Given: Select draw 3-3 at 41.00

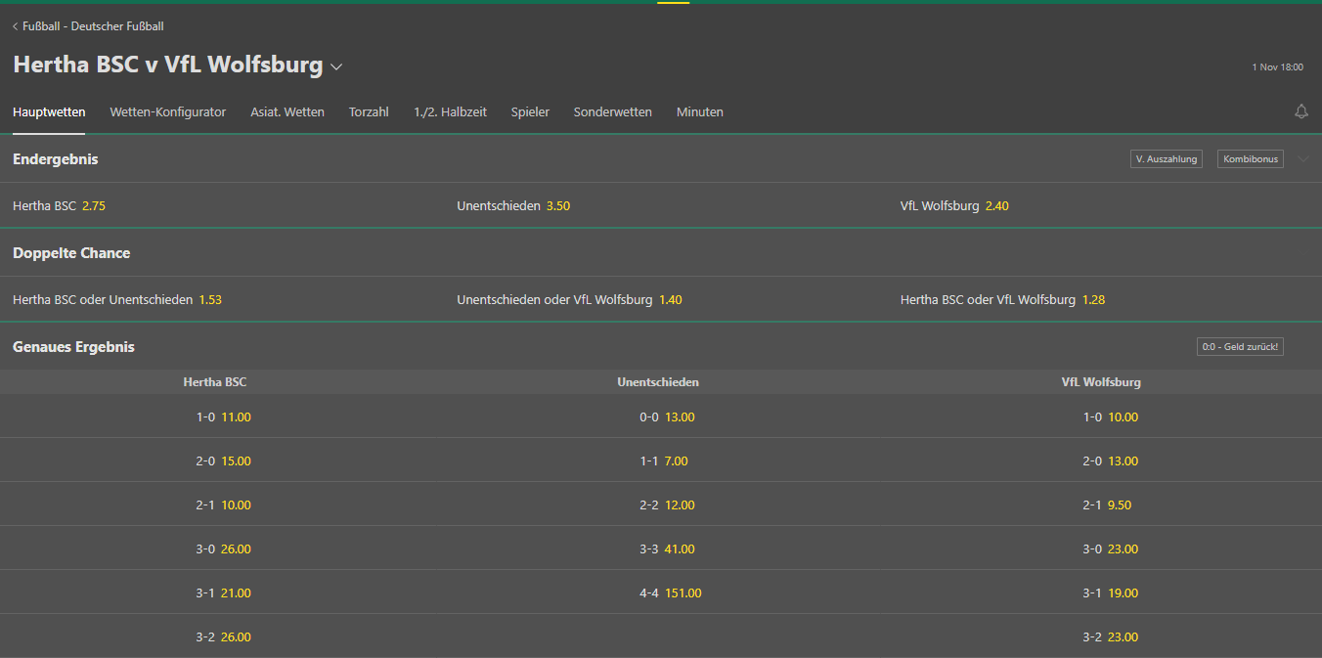Looking at the screenshot, I should pos(667,548).
